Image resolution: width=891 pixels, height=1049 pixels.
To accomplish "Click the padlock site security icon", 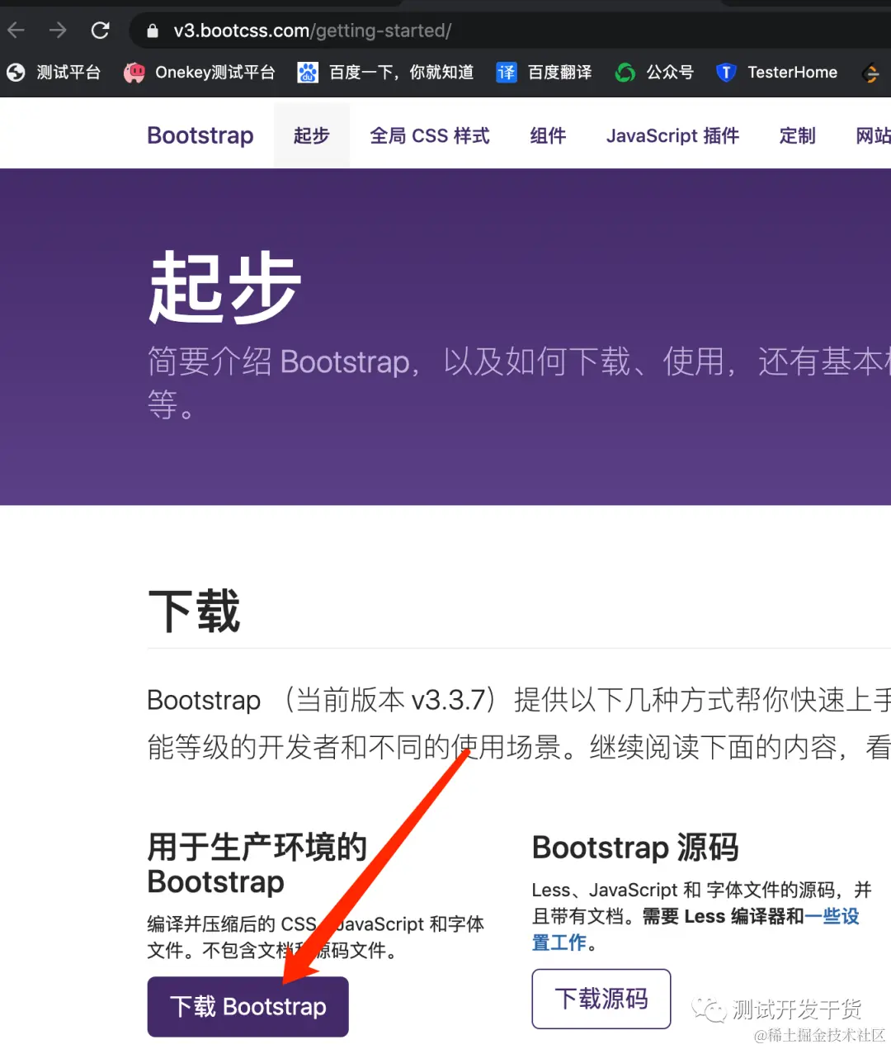I will coord(153,31).
